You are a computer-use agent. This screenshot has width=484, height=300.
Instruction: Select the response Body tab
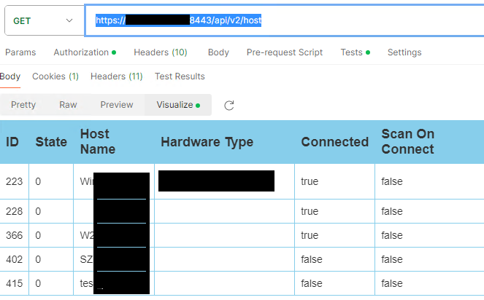10,76
